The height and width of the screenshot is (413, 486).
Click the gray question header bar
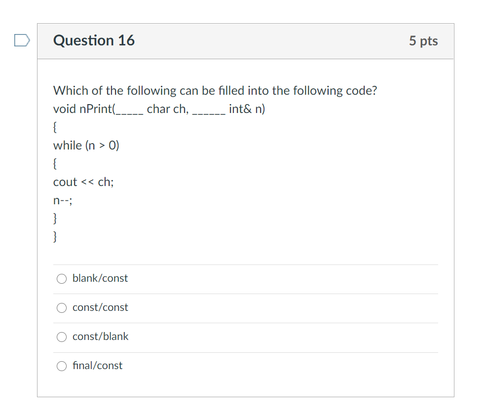tap(247, 41)
